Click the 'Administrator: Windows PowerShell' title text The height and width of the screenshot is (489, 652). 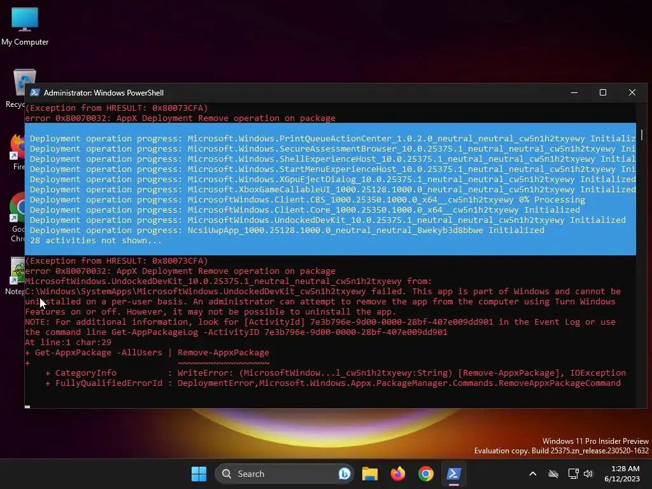coord(104,93)
